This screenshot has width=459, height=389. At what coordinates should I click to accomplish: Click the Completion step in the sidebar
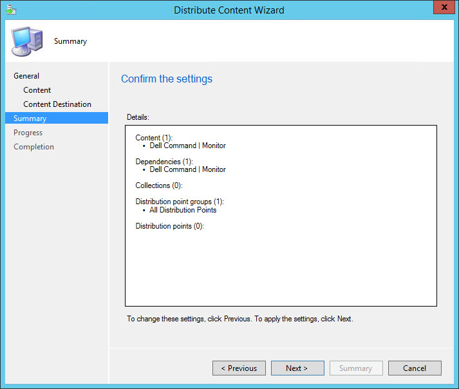point(34,147)
